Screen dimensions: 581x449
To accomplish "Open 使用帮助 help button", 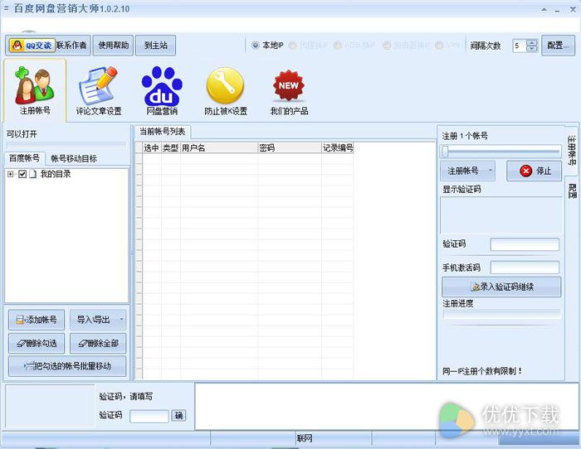I will [114, 46].
